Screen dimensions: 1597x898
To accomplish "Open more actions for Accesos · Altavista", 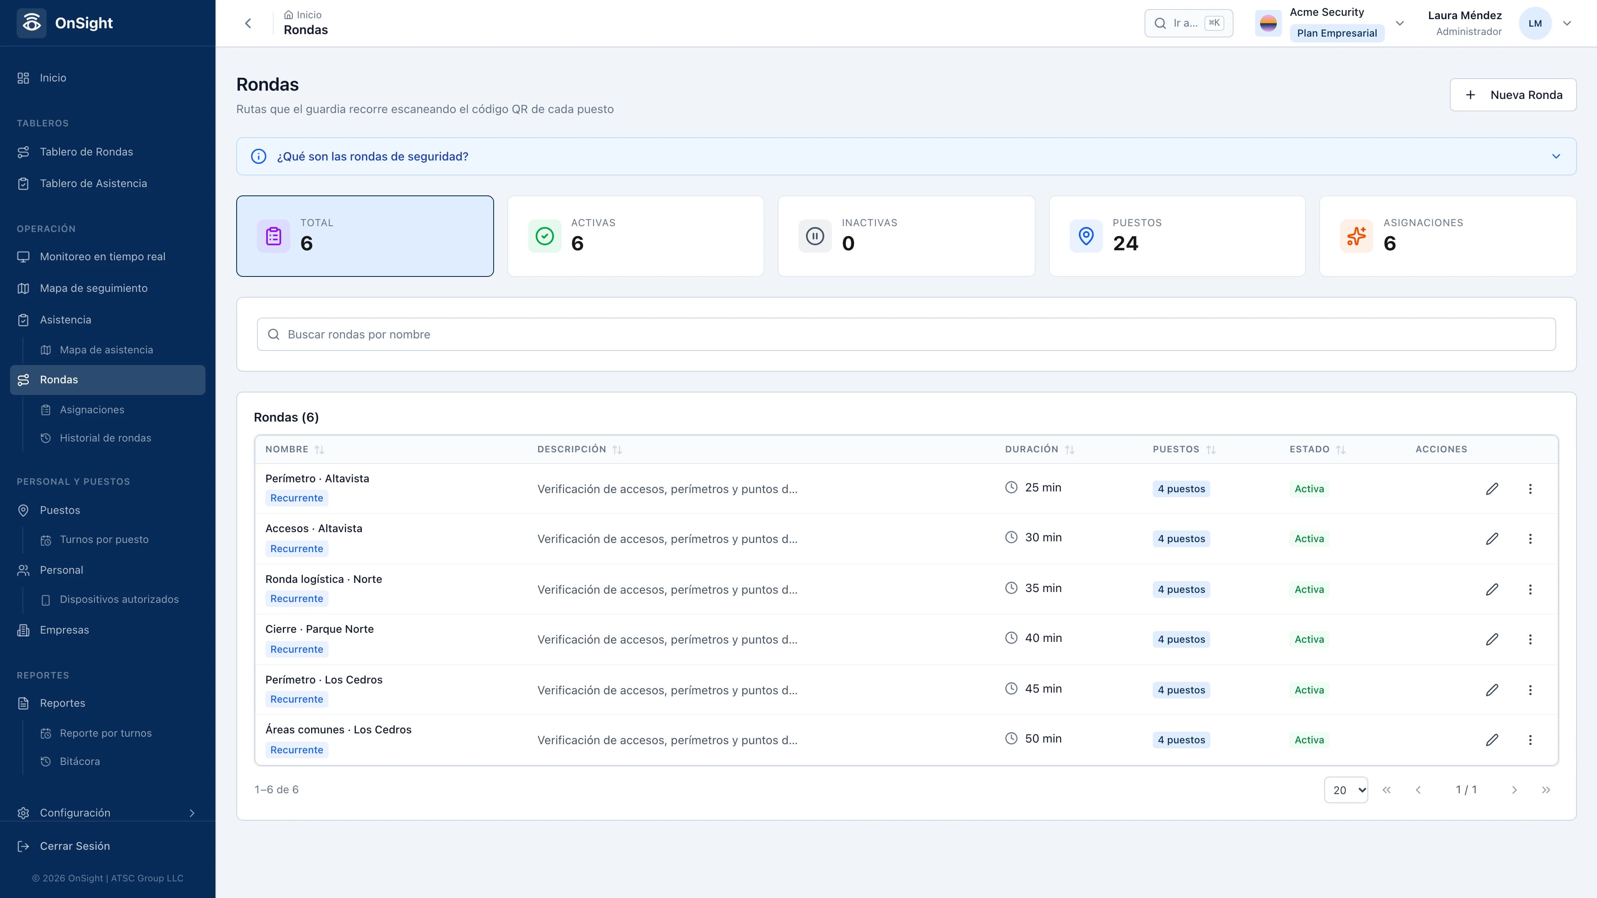I will [1530, 539].
